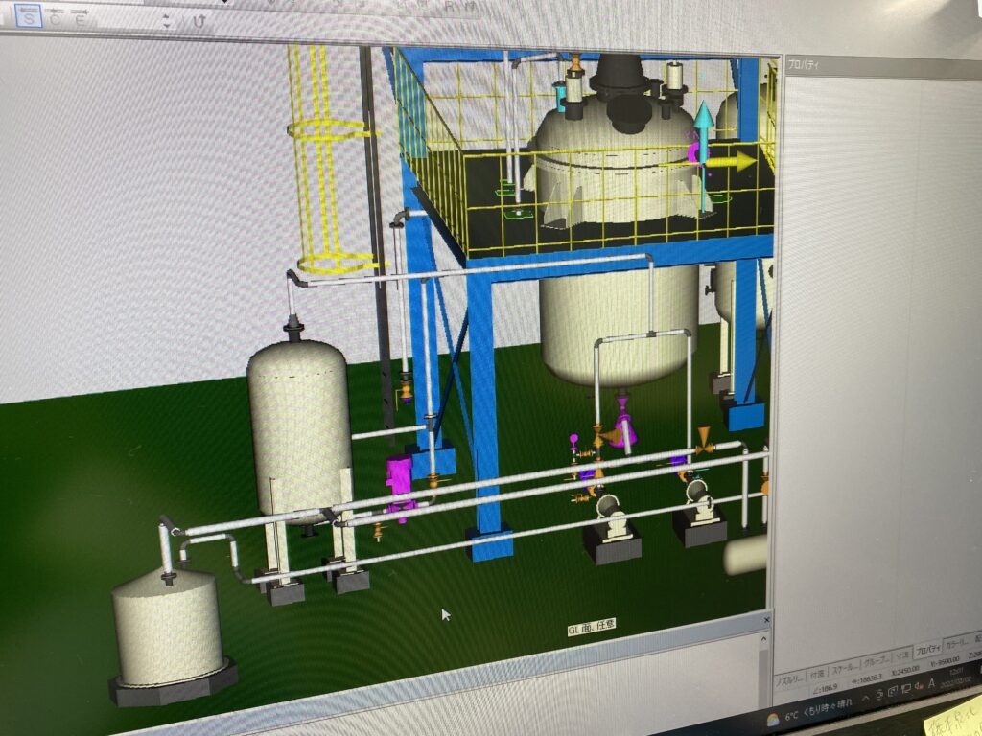The image size is (982, 736).
Task: Open the taskbar weather widget
Action: click(808, 710)
